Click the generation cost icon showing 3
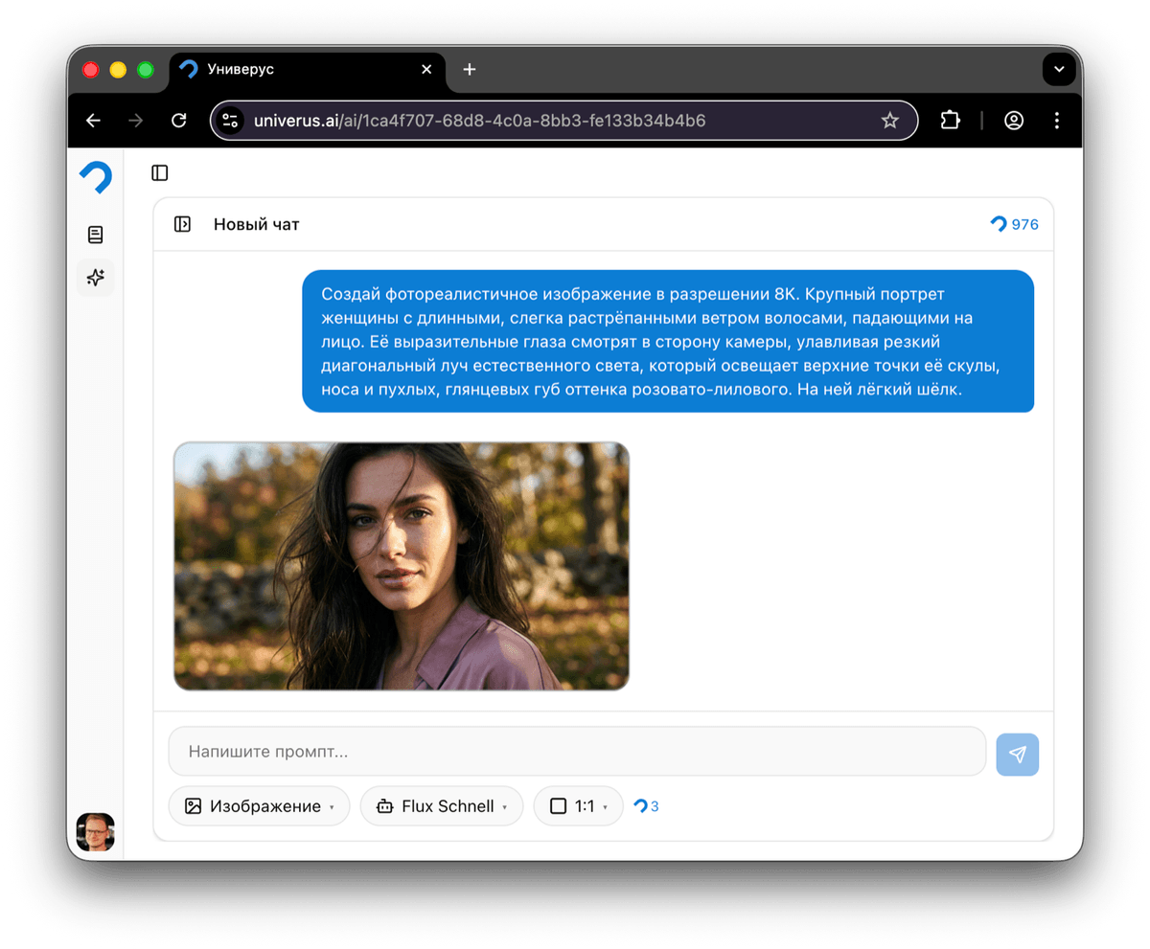1150x949 pixels. (x=639, y=805)
